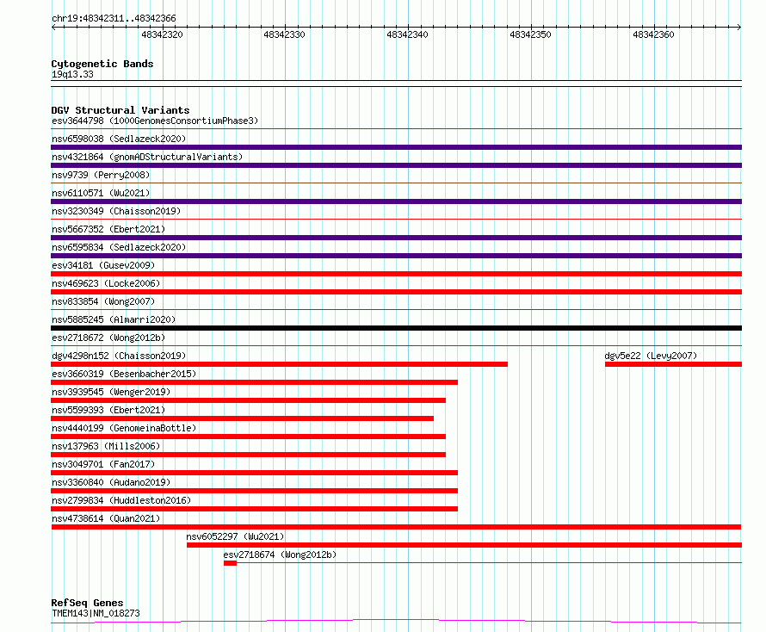Viewport: 766px width, 632px height.
Task: Click nsv4440199 (GenomeinaBottle) label
Action: pos(124,428)
